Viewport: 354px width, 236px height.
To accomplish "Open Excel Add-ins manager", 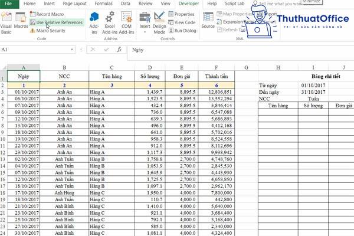I will (110, 23).
